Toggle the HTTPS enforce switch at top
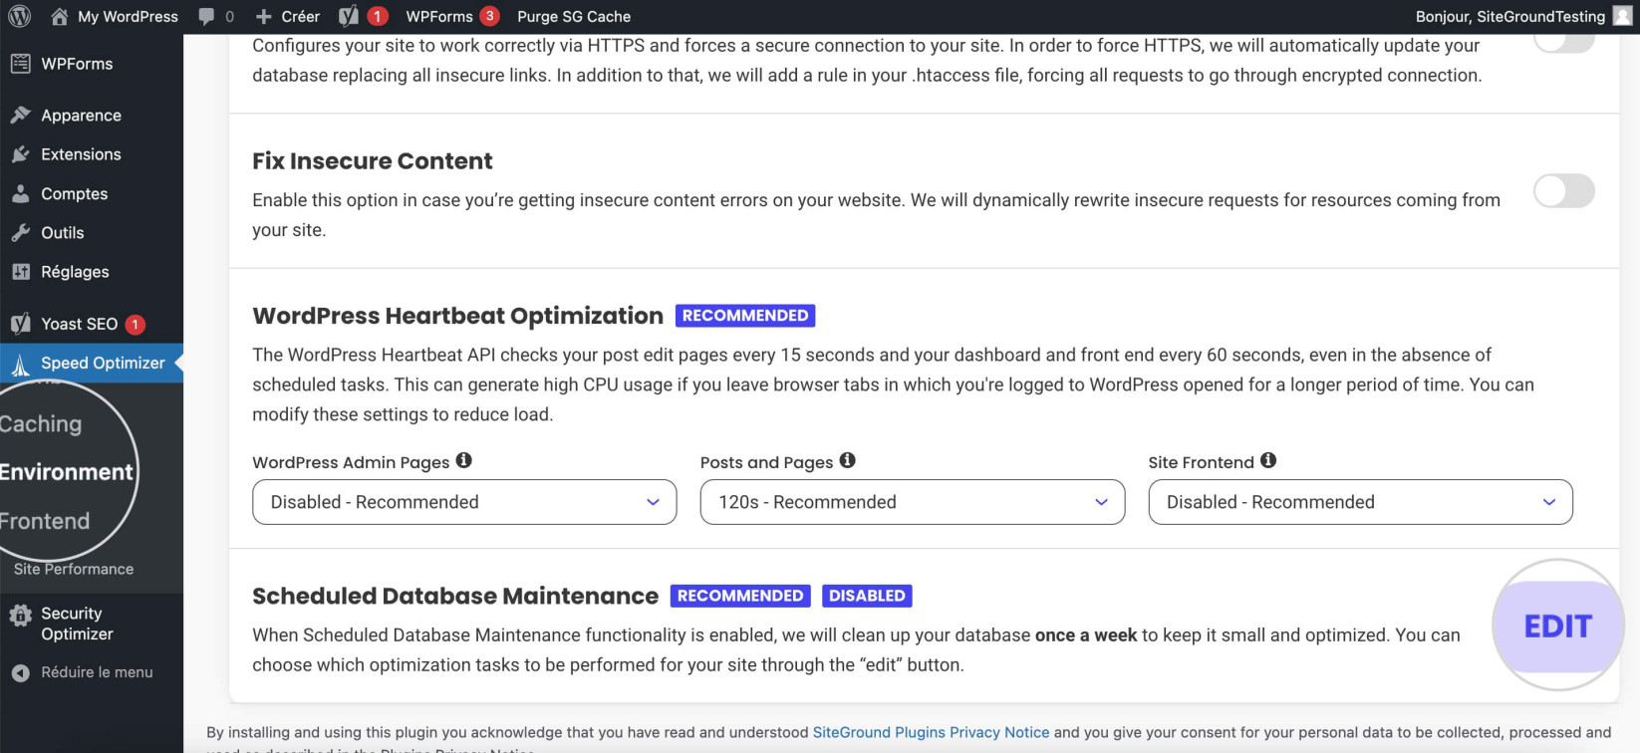This screenshot has width=1640, height=753. (1564, 43)
